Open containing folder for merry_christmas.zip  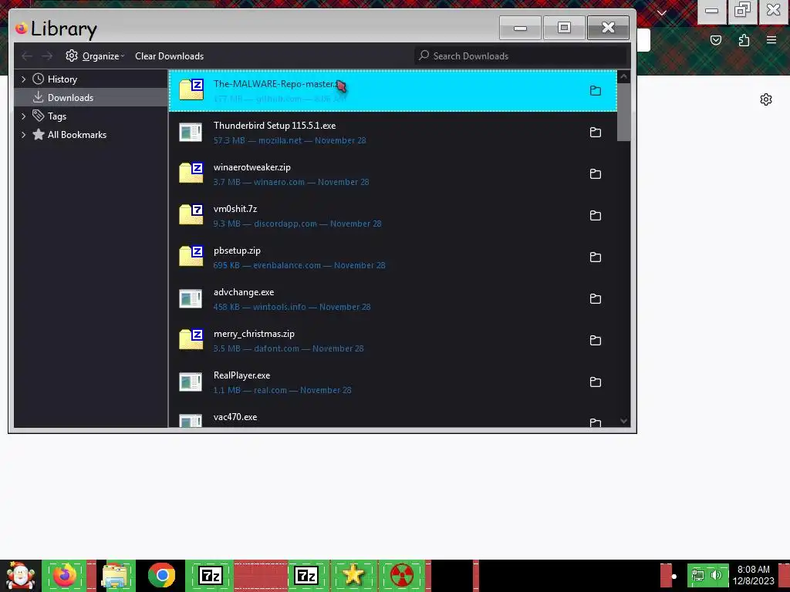click(x=596, y=340)
